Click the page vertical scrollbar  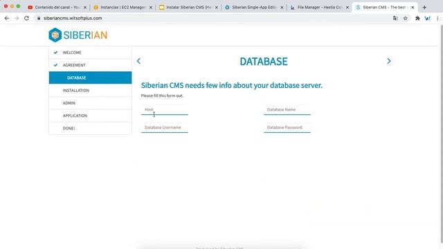click(x=441, y=133)
